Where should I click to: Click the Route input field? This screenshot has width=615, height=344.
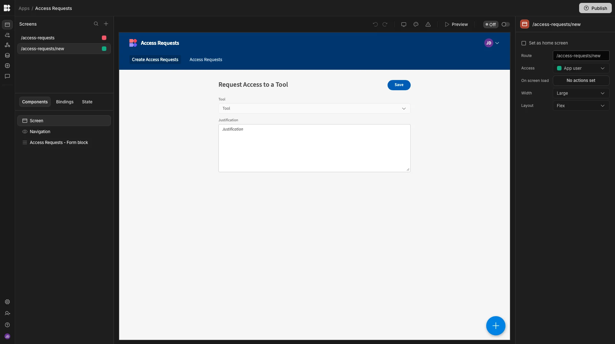coord(581,56)
